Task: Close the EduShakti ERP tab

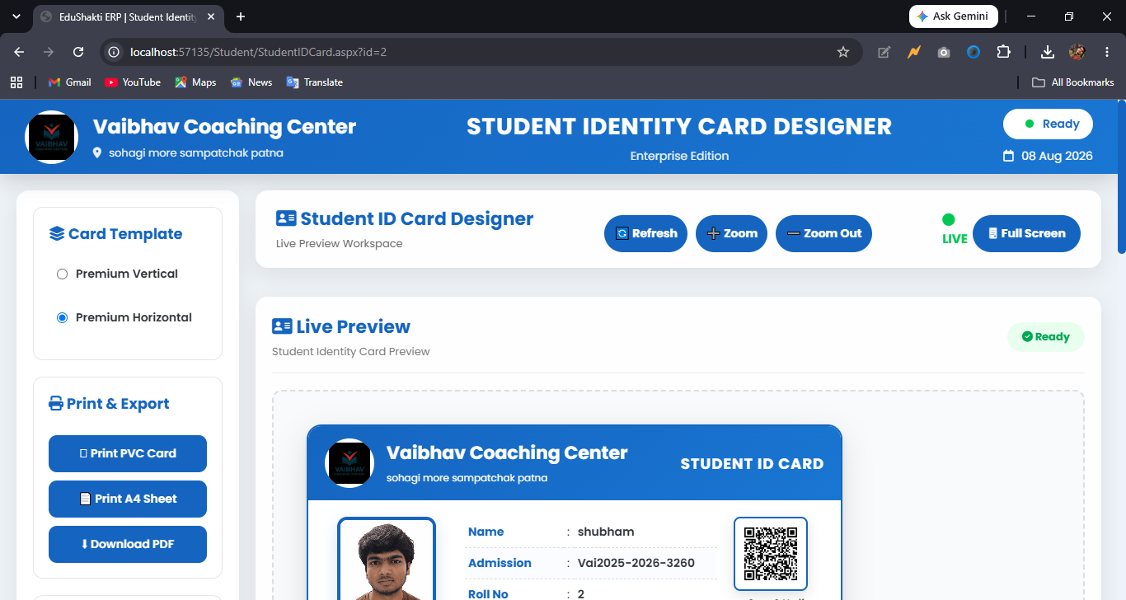Action: (210, 16)
